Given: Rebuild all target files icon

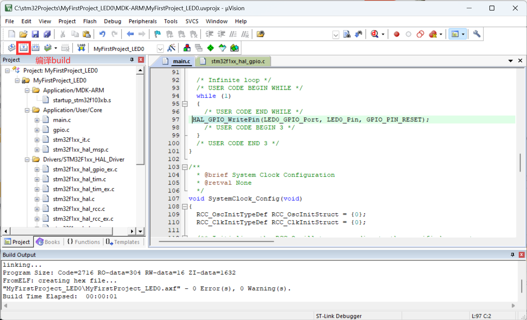Looking at the screenshot, I should point(35,48).
